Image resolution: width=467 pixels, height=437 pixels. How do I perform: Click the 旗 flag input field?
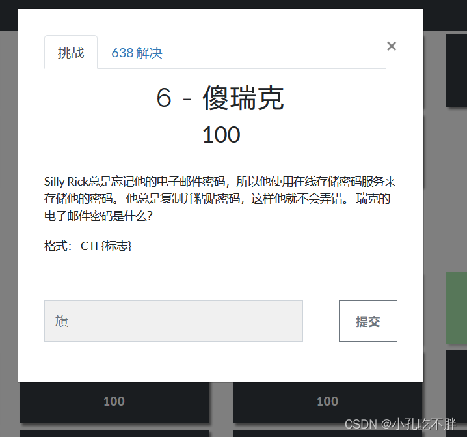click(x=174, y=321)
